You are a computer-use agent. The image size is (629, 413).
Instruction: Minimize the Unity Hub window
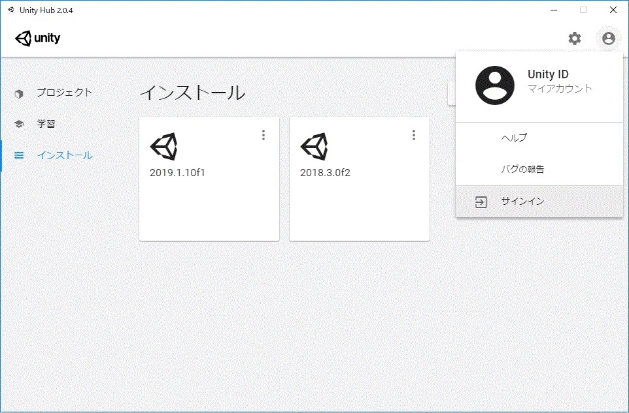tap(553, 10)
